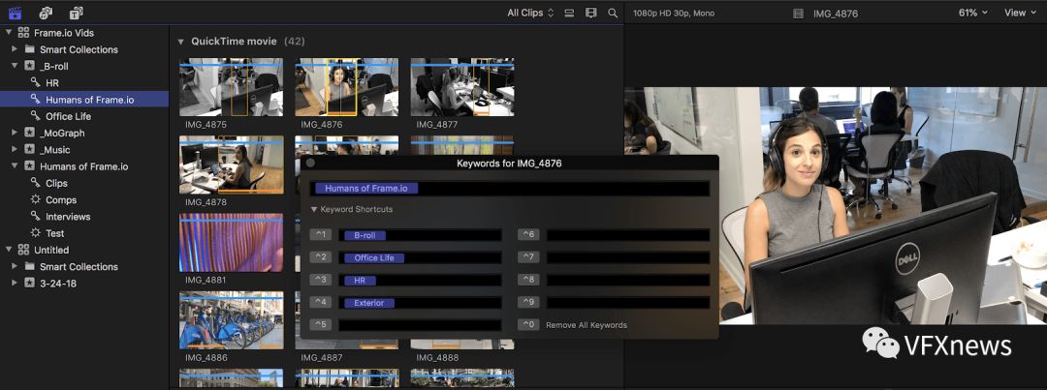Open the Titles and Generators sidebar
Image resolution: width=1047 pixels, height=390 pixels.
(76, 13)
